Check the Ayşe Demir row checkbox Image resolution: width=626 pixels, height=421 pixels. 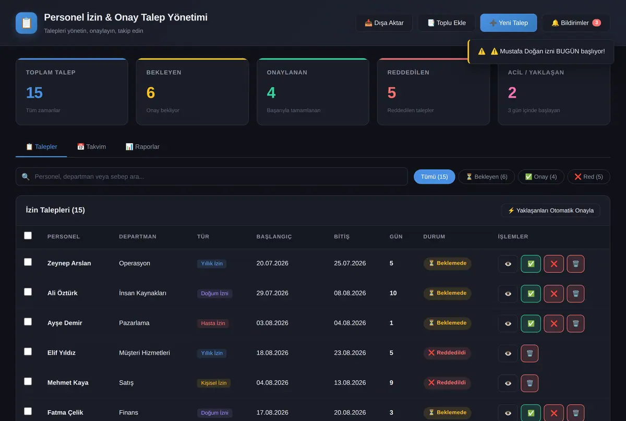(28, 322)
